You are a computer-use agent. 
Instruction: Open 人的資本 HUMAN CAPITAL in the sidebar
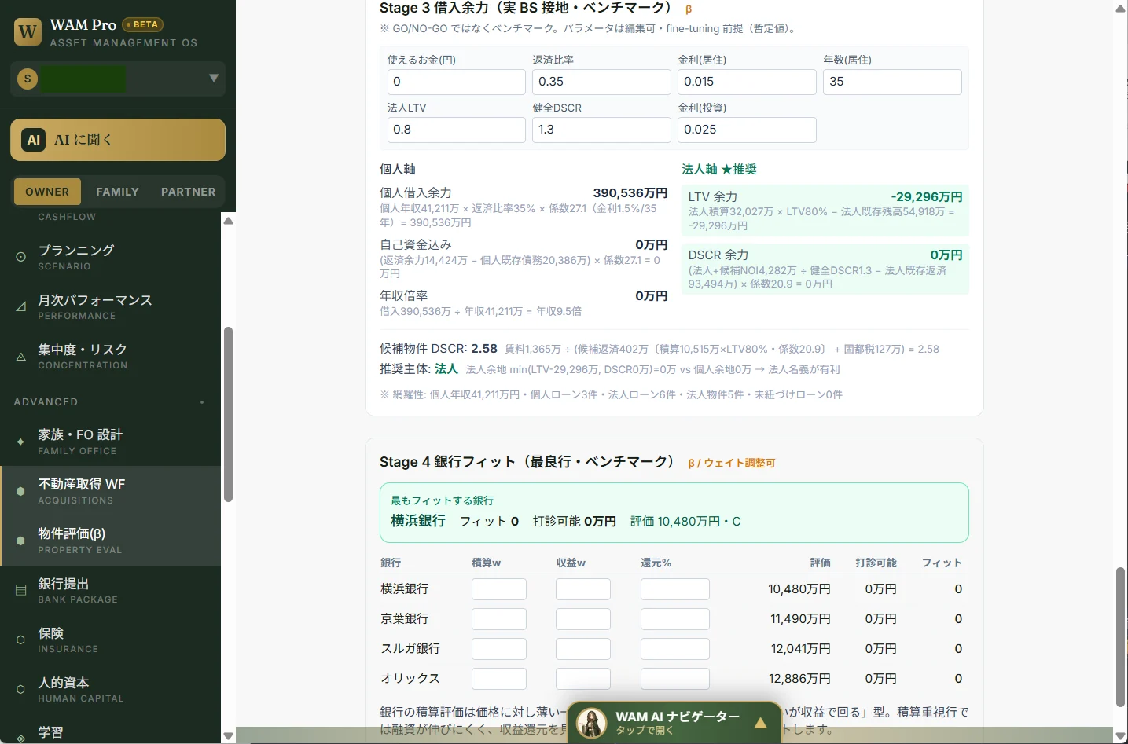[x=110, y=689]
